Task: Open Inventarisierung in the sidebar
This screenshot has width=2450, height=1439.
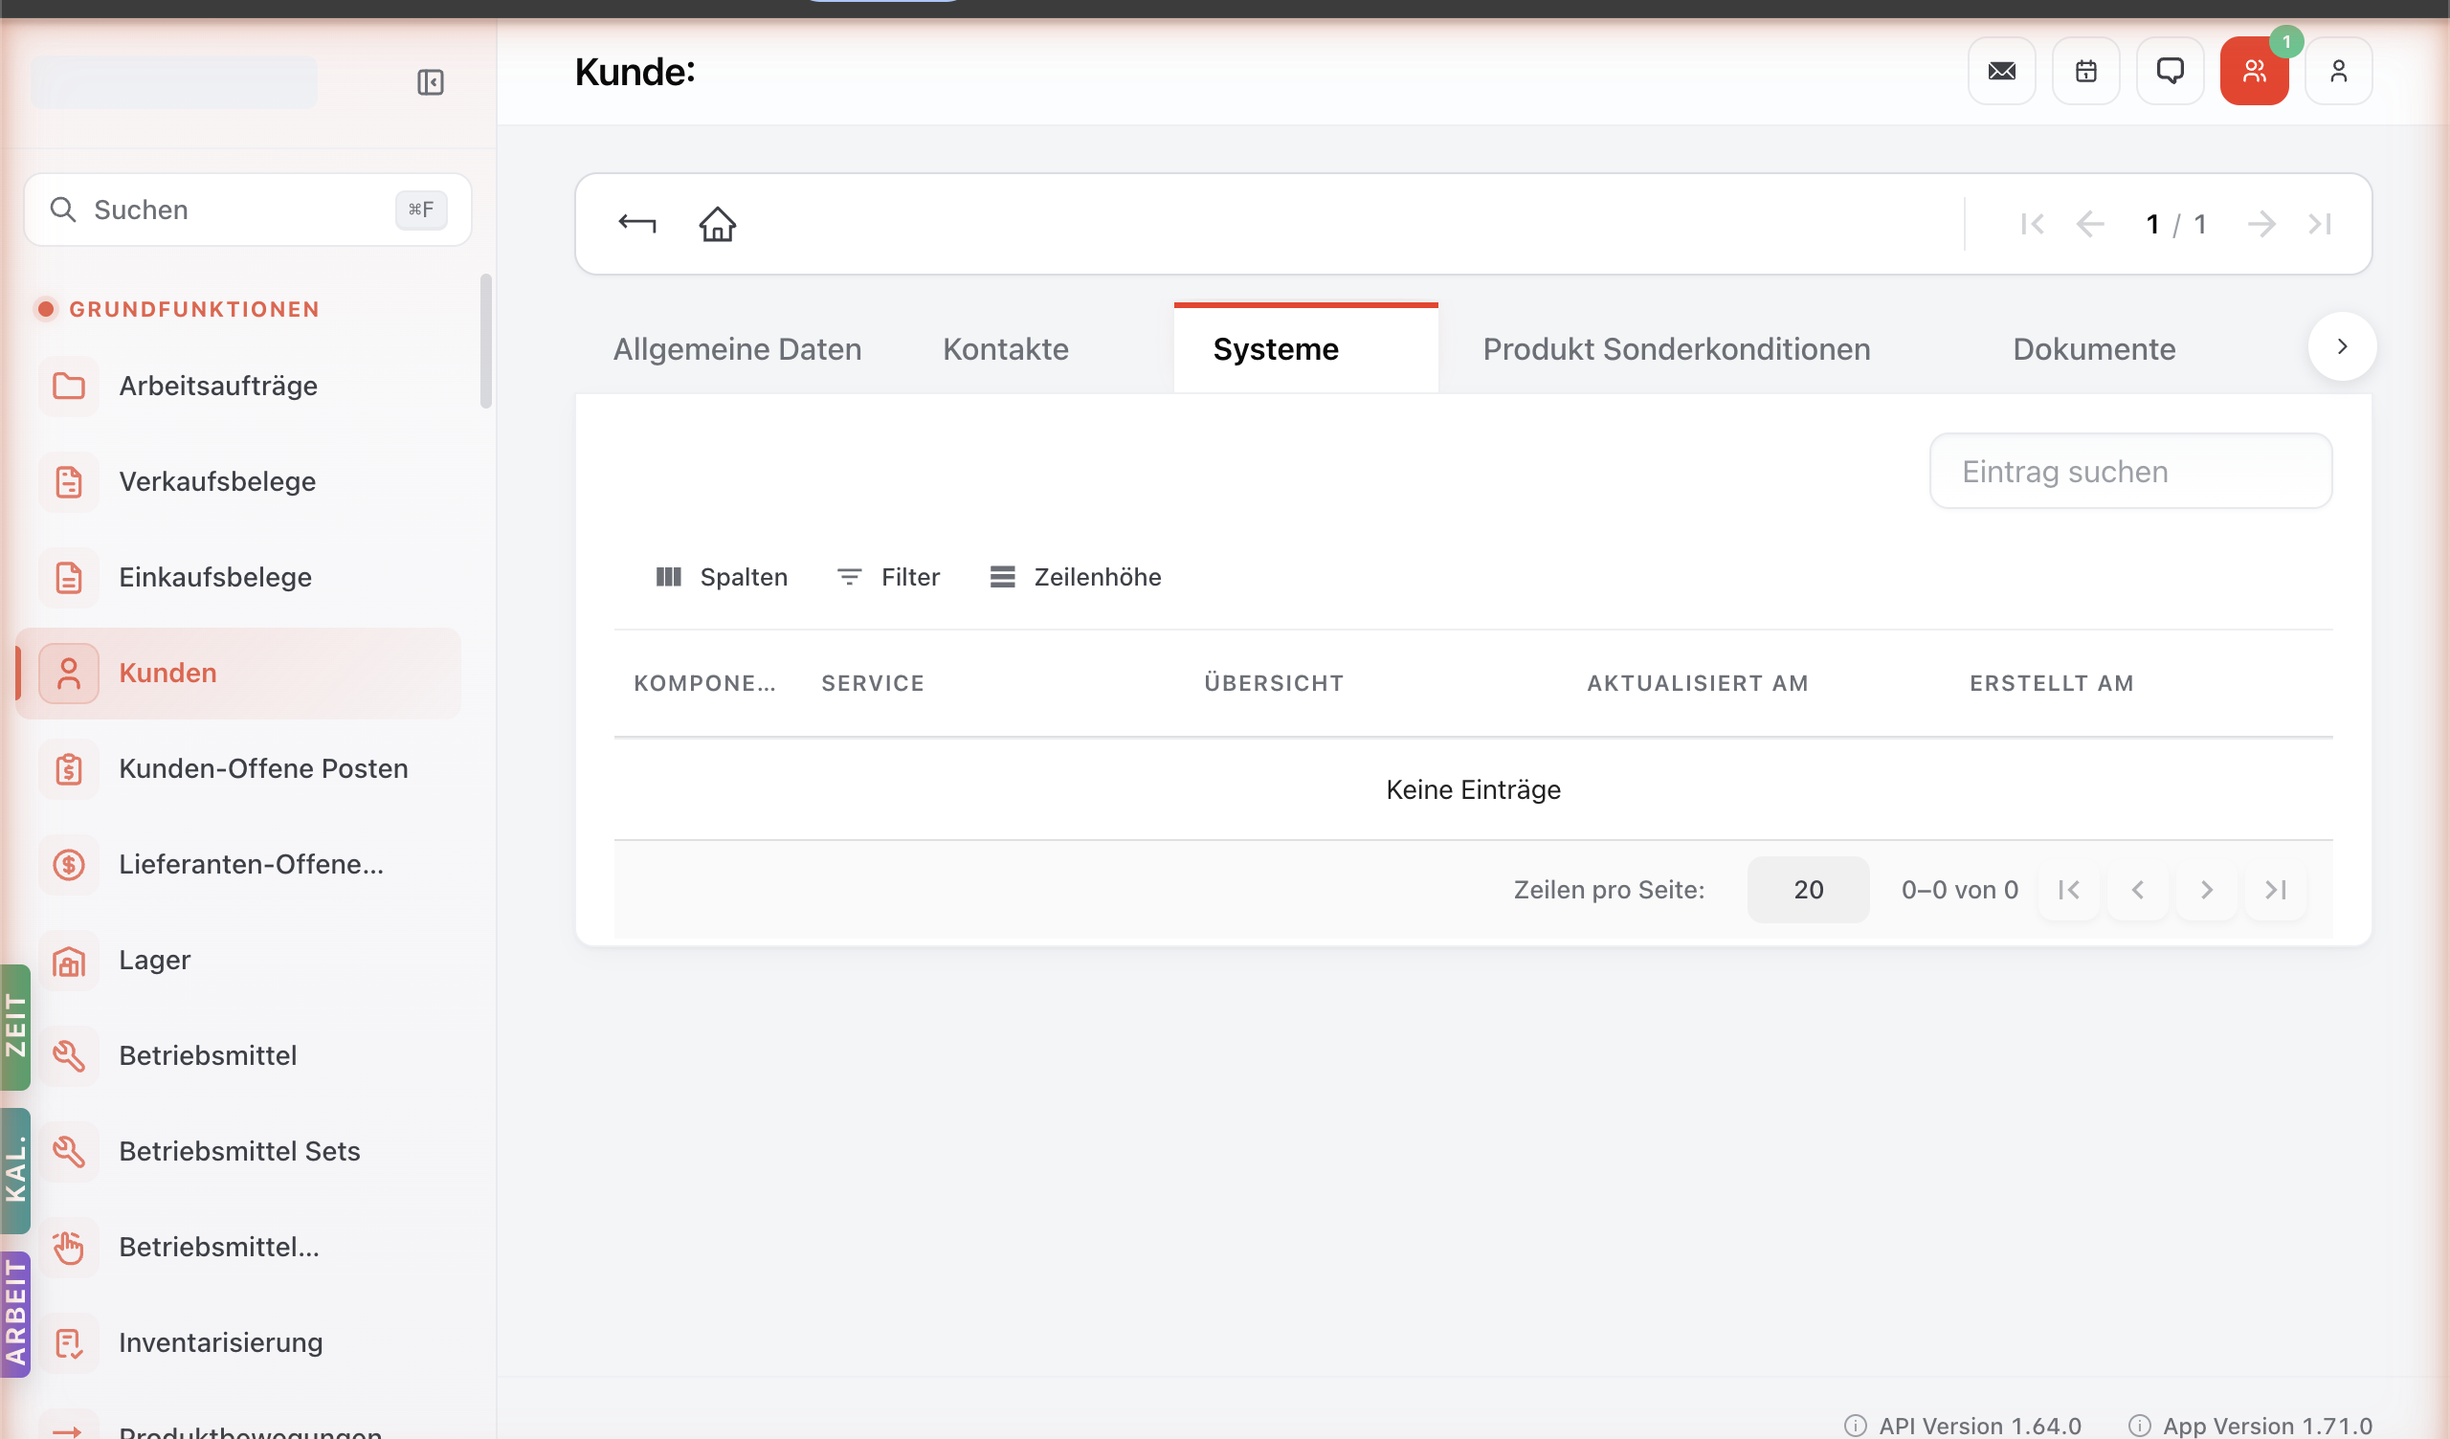Action: pyautogui.click(x=239, y=1342)
